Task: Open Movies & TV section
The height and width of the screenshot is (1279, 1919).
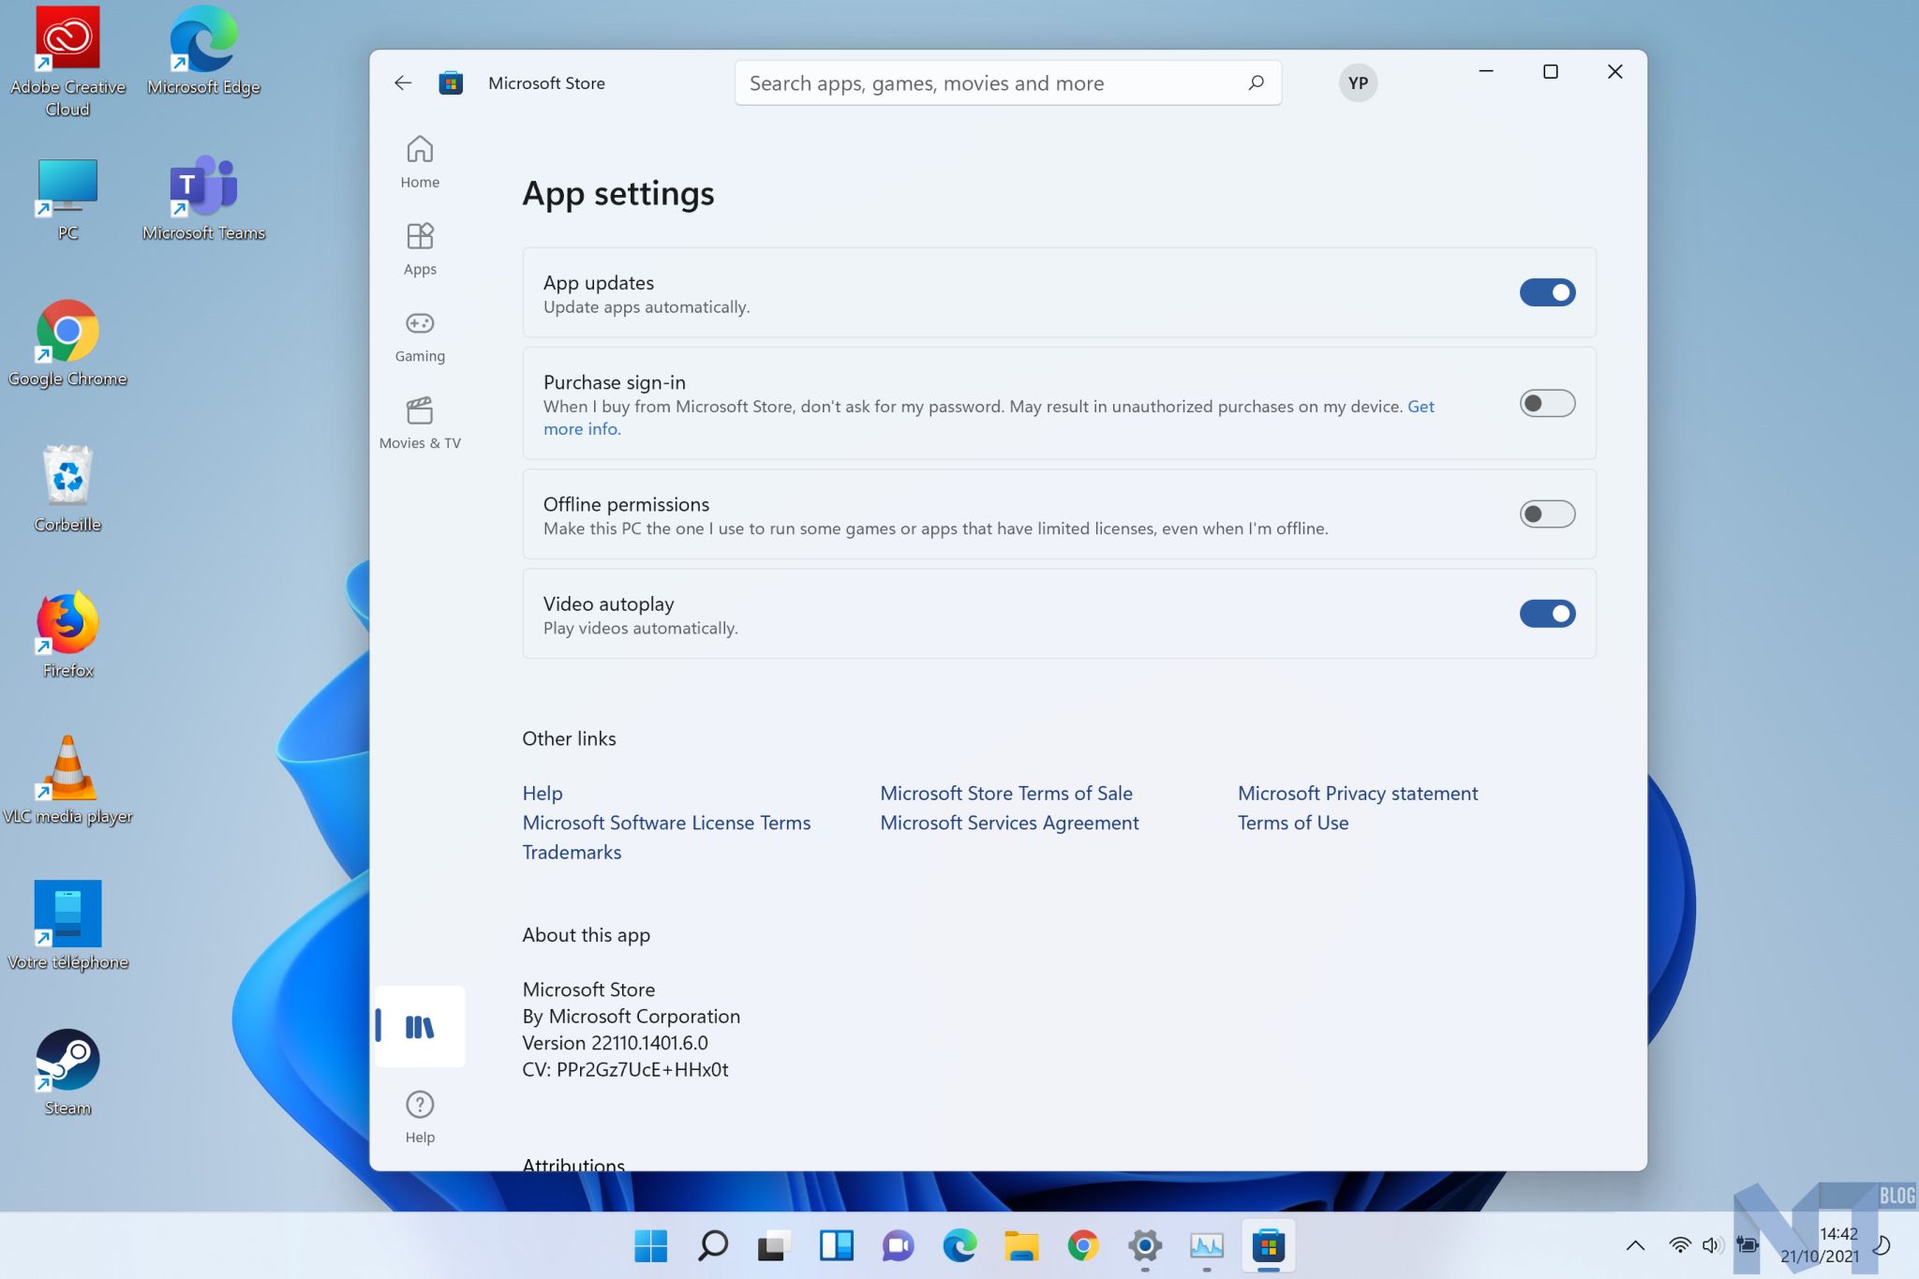Action: click(420, 423)
